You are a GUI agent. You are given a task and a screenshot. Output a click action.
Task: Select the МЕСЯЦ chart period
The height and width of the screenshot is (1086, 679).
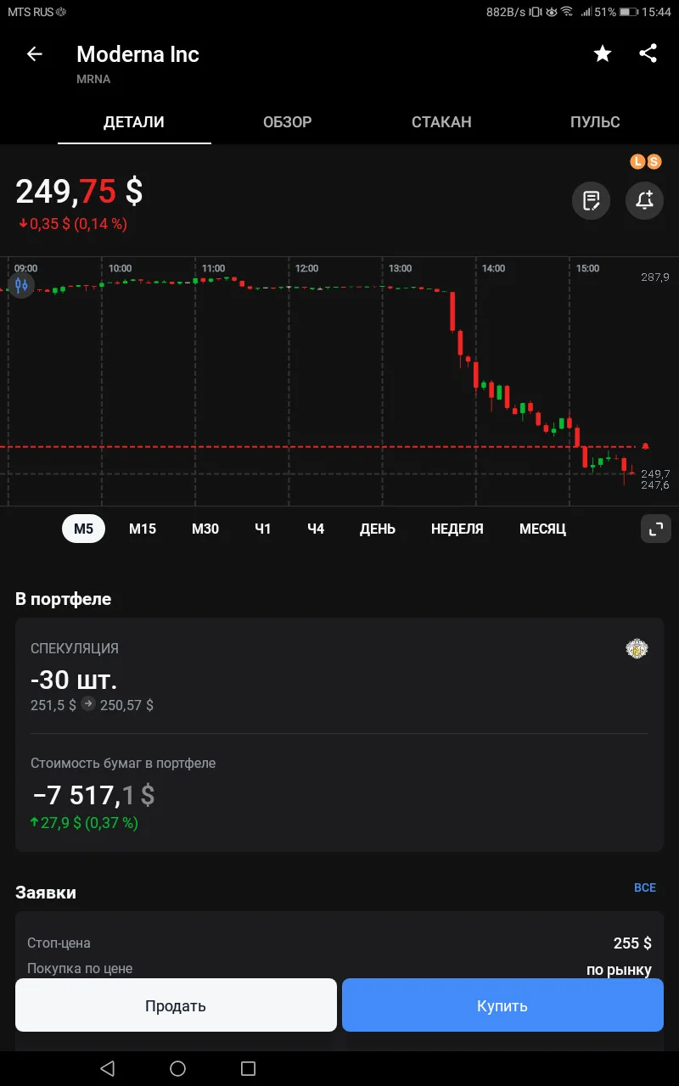pyautogui.click(x=542, y=529)
